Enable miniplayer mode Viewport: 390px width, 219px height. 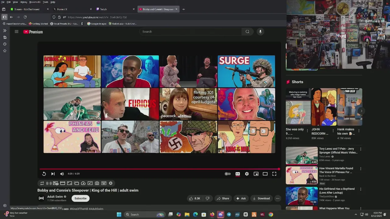pyautogui.click(x=256, y=174)
